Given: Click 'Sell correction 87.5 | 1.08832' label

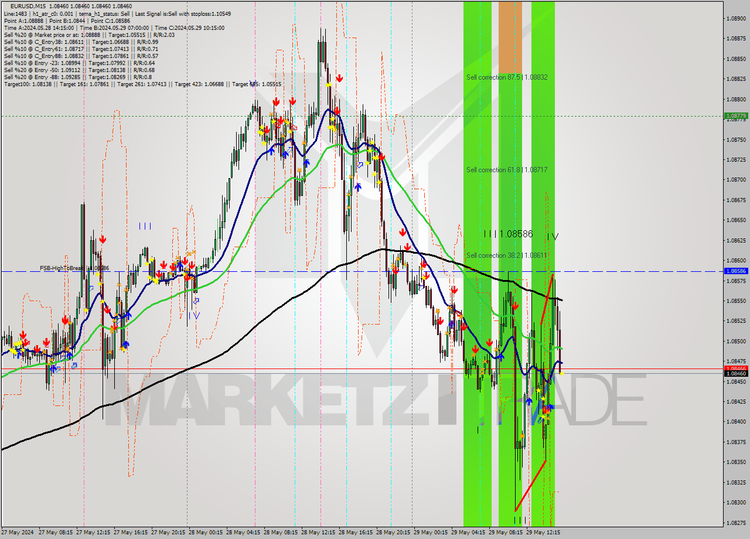Looking at the screenshot, I should point(507,77).
